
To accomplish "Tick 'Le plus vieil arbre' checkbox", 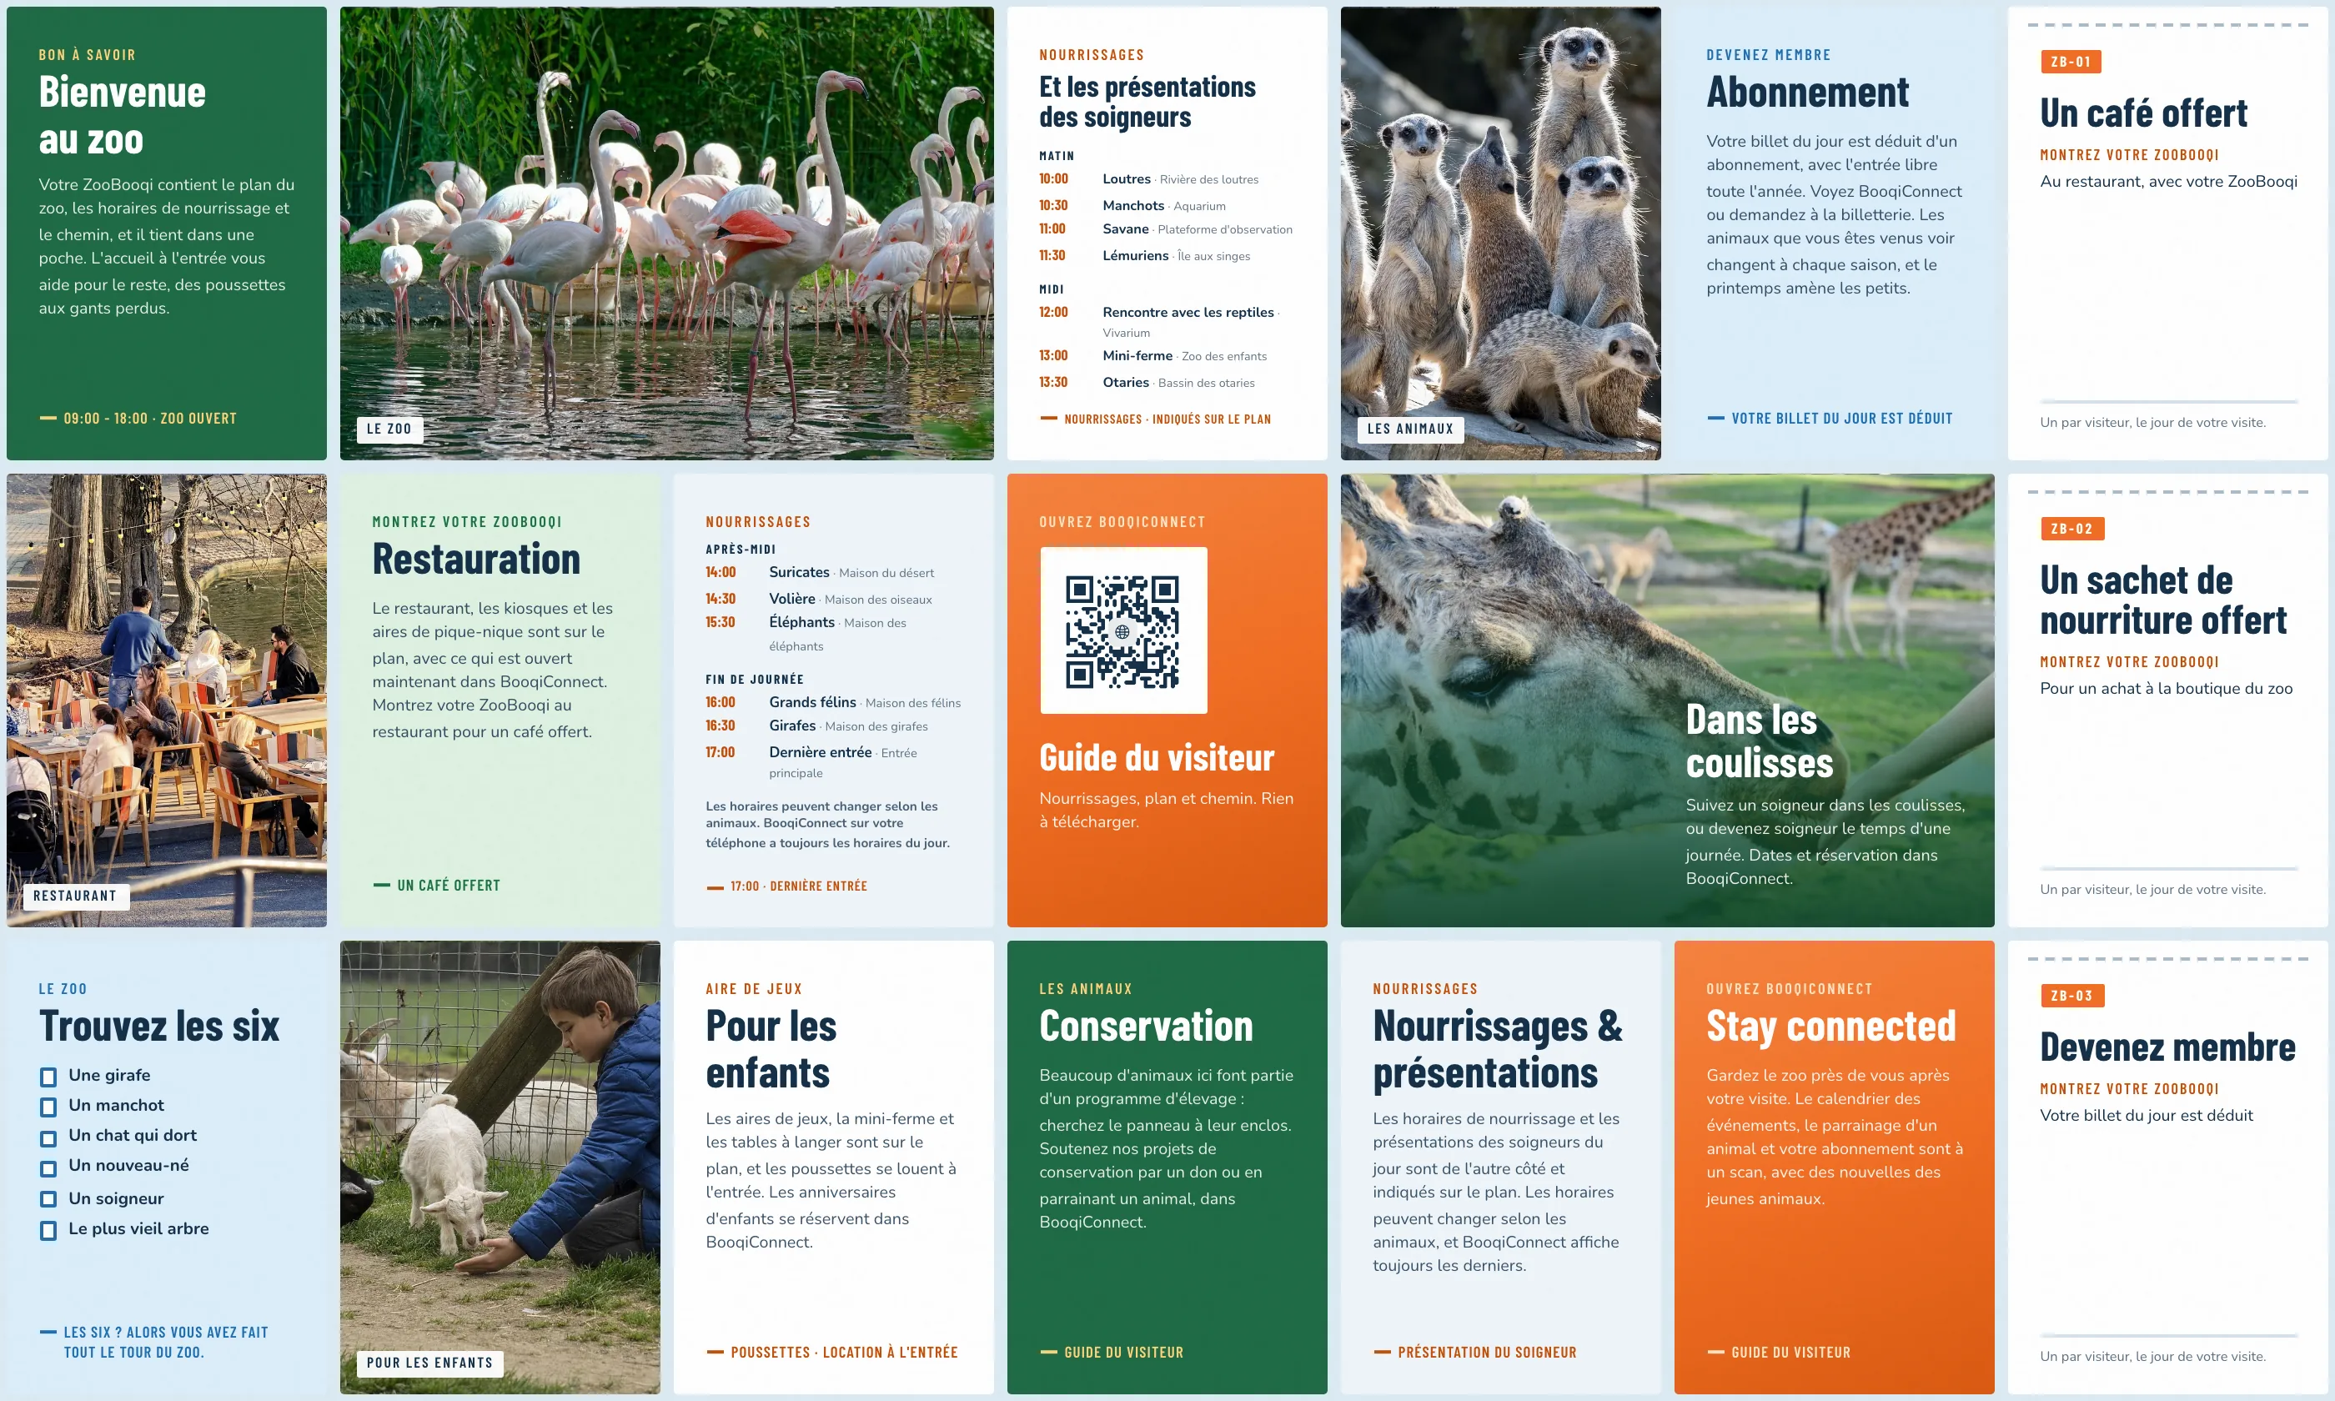I will point(48,1230).
